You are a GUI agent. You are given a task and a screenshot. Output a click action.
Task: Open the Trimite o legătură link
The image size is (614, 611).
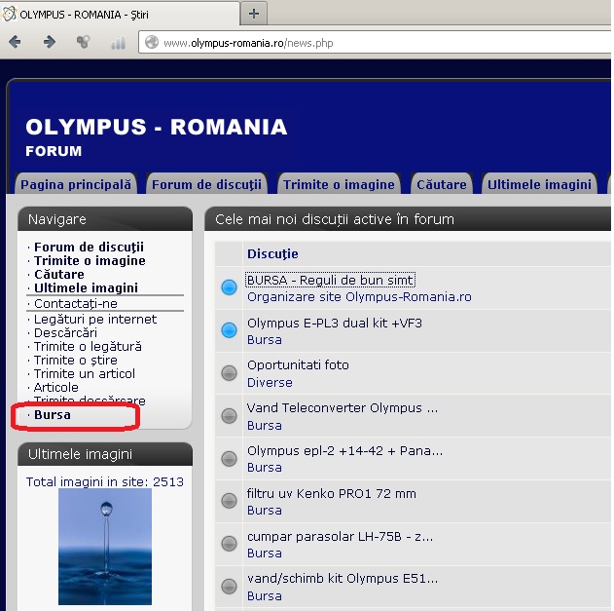pos(88,347)
